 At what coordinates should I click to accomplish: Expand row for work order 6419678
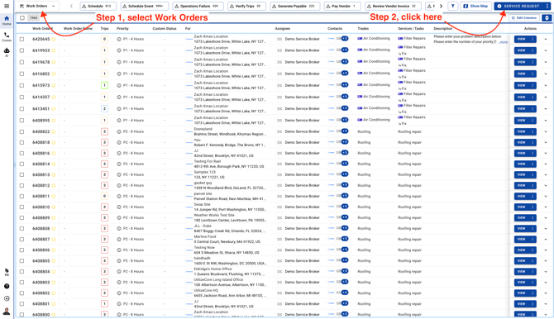click(546, 62)
